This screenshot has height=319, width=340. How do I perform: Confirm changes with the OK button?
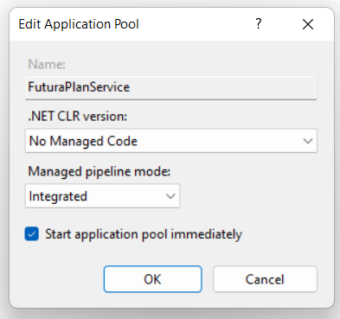(x=152, y=279)
